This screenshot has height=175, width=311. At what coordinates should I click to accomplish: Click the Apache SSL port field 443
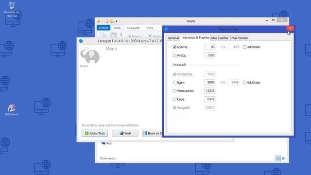(234, 47)
